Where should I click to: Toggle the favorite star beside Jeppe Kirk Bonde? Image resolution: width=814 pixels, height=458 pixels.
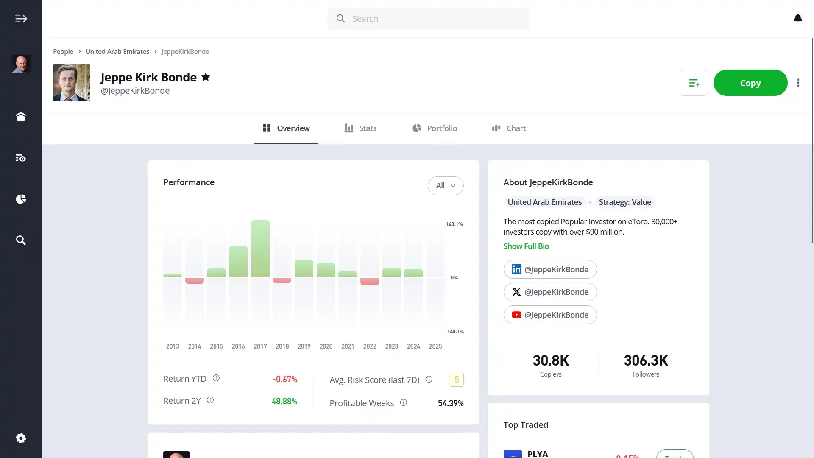pos(206,77)
